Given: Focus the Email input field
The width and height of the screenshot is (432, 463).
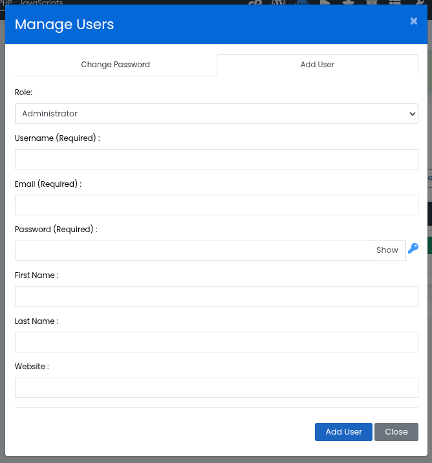Looking at the screenshot, I should click(217, 205).
